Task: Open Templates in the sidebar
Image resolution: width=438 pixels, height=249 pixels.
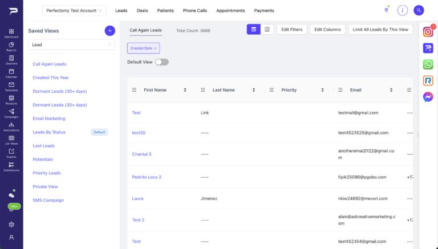Action: 11,87
